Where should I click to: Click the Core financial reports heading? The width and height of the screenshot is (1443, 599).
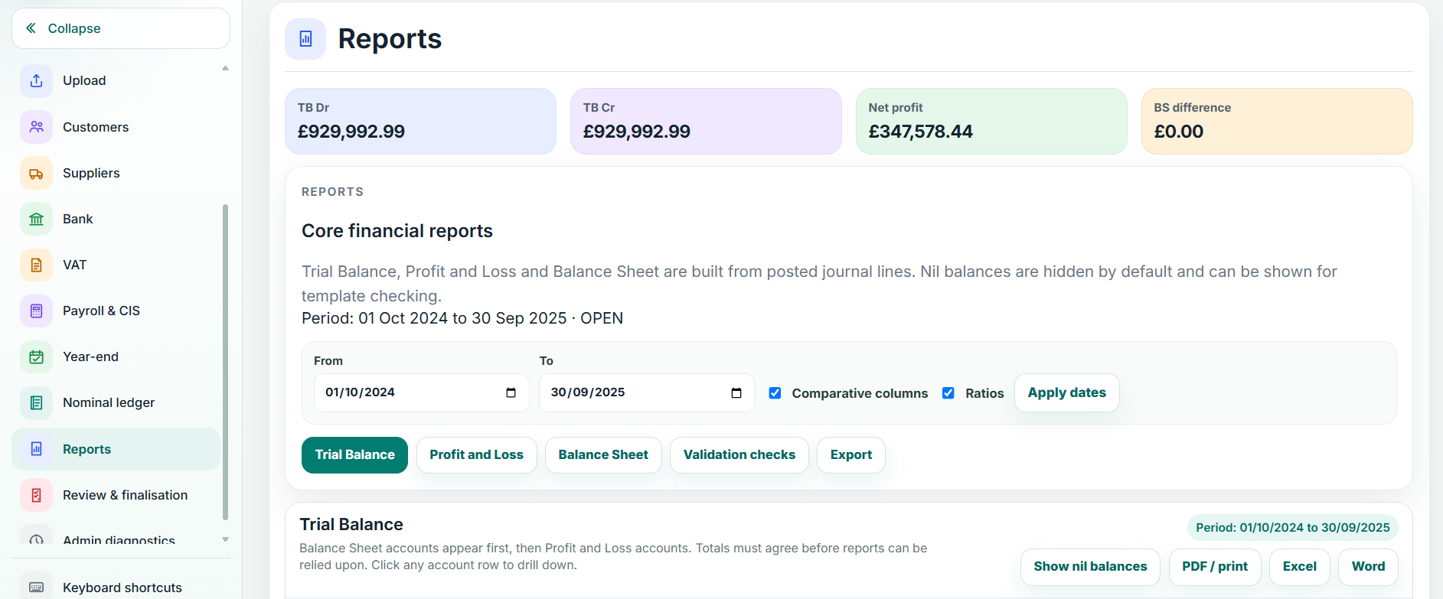coord(397,231)
